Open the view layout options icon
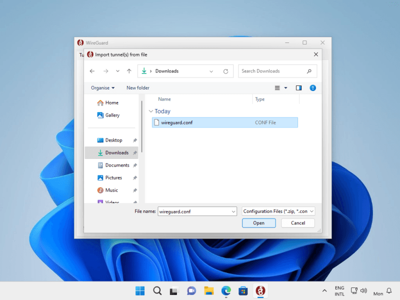Screen dimensions: 400x300 pyautogui.click(x=277, y=88)
